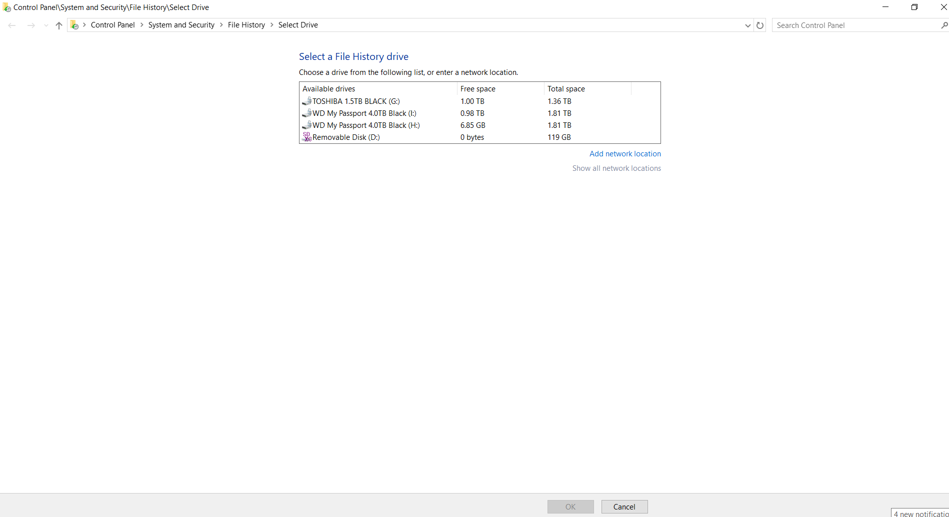Screen dimensions: 949x517
Task: Click the drive icon next to TOSHIBA 1.5TB BLACK
Action: tap(306, 101)
